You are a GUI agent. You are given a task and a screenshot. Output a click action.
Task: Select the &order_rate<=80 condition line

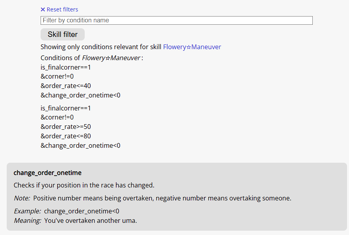point(66,136)
